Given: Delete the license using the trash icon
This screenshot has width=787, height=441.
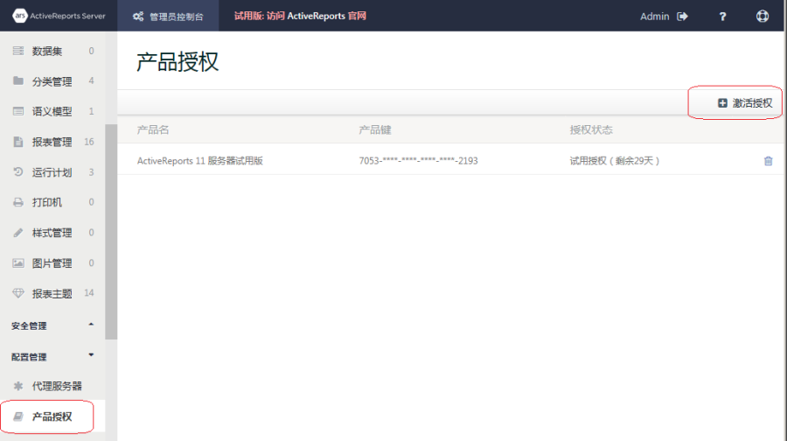Looking at the screenshot, I should pyautogui.click(x=768, y=161).
